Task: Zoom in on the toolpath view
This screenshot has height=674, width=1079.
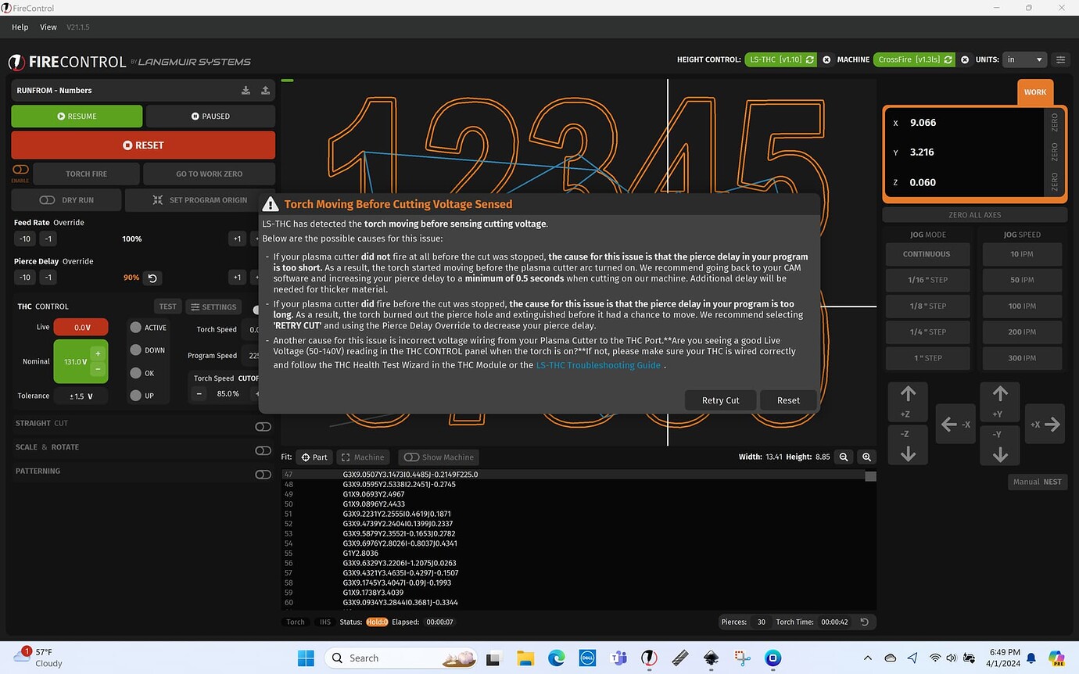Action: (866, 457)
